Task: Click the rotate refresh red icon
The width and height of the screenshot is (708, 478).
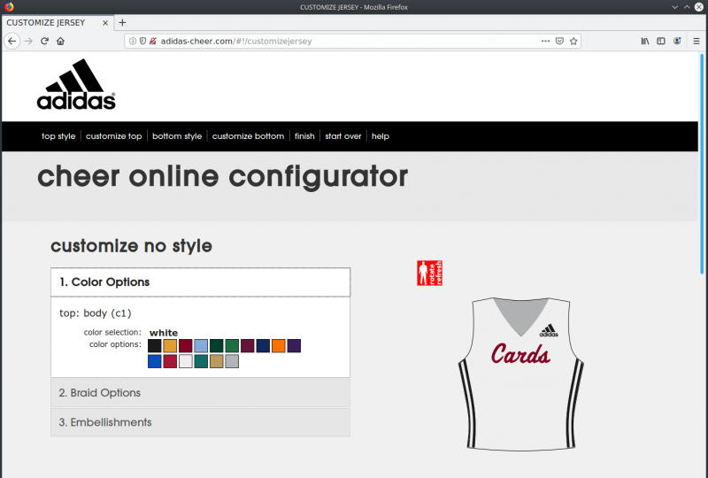Action: tap(429, 273)
